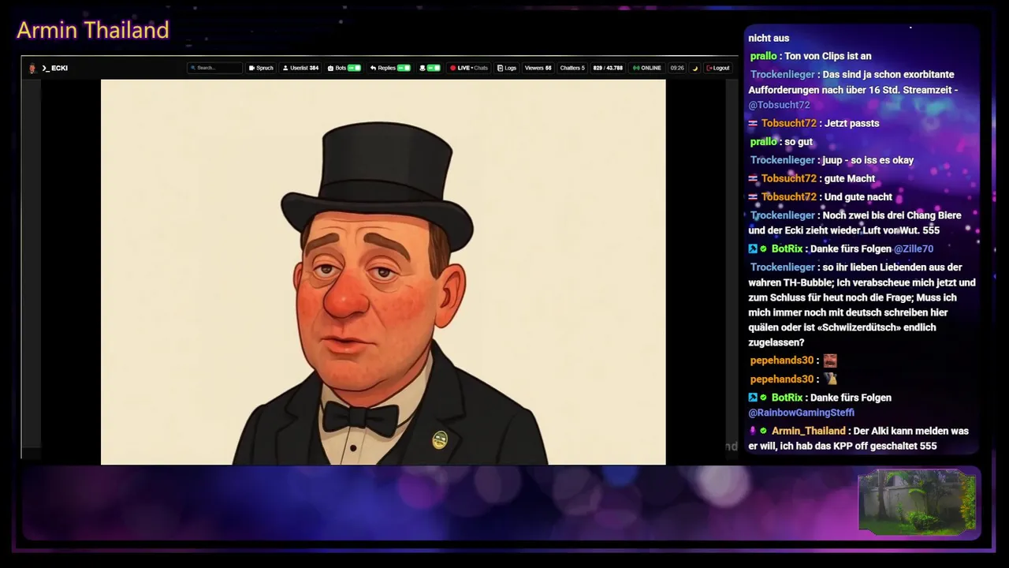Click the reply arrow icon beside Replies
The image size is (1009, 568).
(x=373, y=68)
